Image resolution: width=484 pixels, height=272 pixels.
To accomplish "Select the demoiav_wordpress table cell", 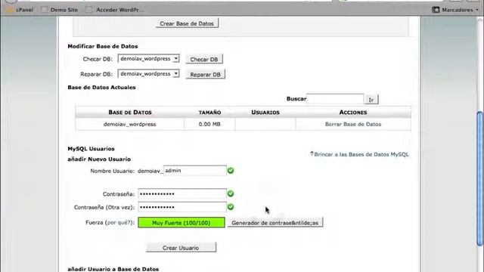I will [129, 124].
